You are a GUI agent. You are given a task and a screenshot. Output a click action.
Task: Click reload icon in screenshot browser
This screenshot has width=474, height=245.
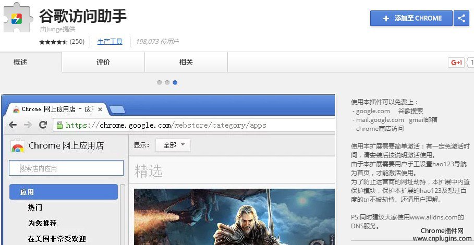click(43, 125)
